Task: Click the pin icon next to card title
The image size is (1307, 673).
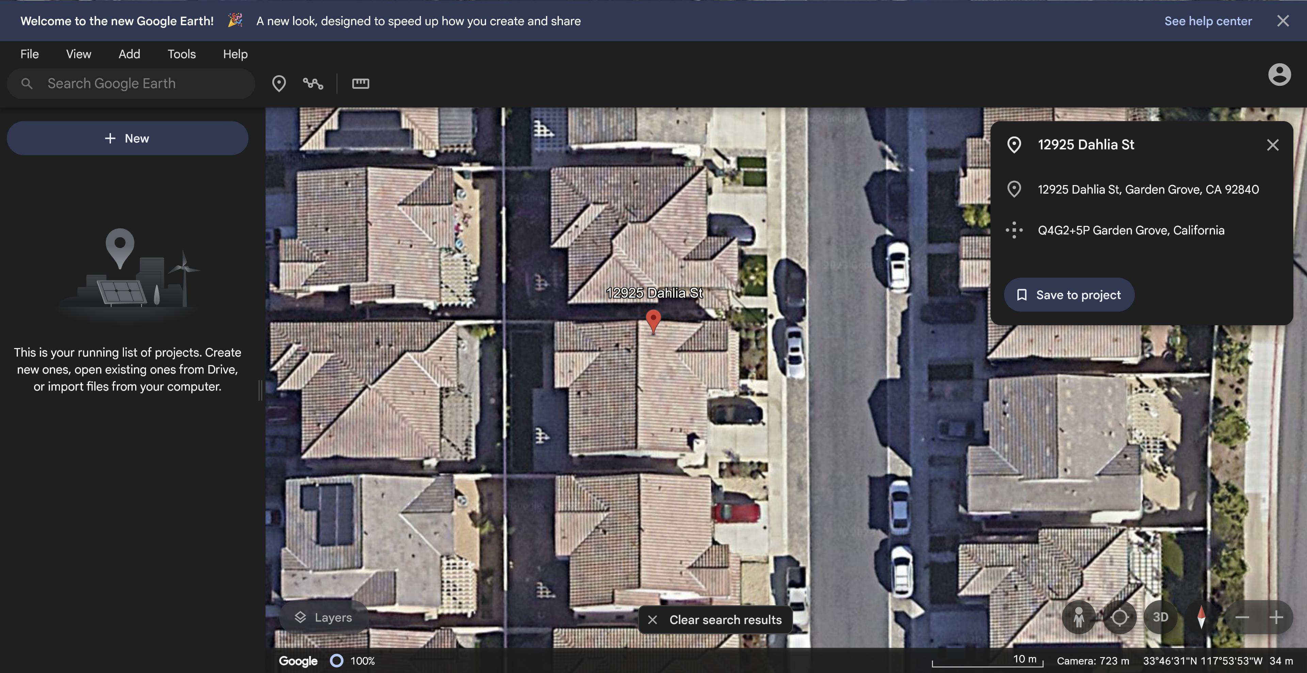Action: [1014, 145]
